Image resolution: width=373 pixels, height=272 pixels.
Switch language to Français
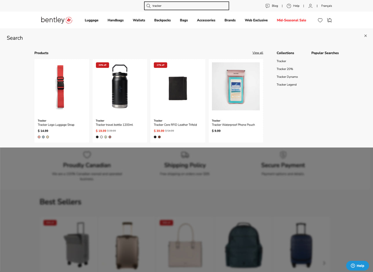[327, 6]
